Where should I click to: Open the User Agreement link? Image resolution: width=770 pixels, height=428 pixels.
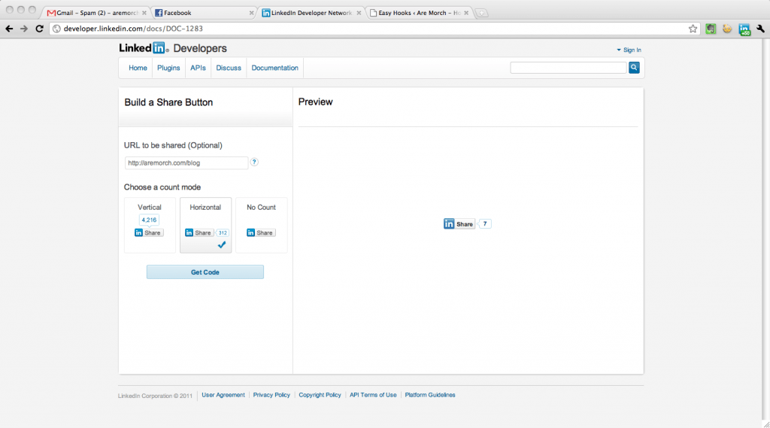point(223,395)
